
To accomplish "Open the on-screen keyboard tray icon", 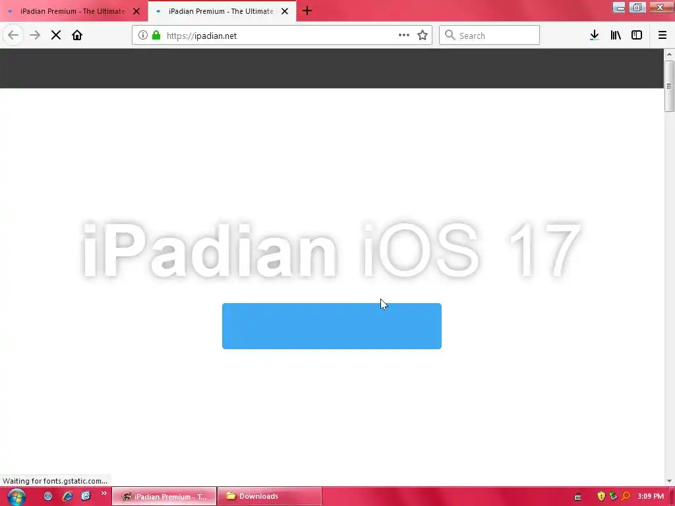I will click(x=577, y=497).
